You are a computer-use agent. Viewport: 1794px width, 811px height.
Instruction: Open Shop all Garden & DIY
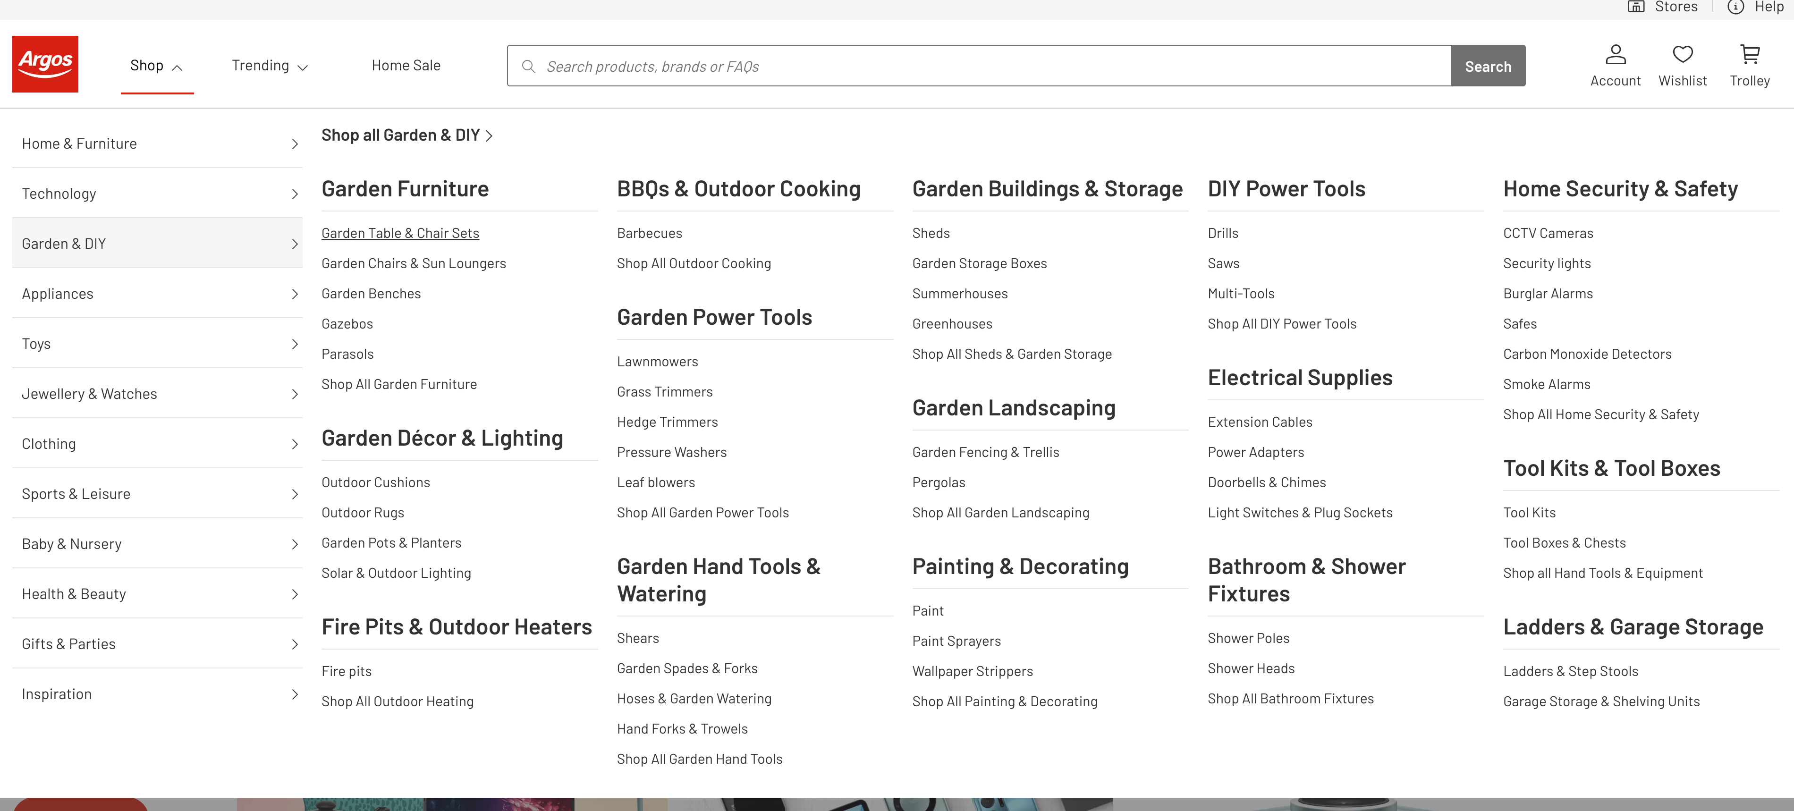pyautogui.click(x=401, y=135)
